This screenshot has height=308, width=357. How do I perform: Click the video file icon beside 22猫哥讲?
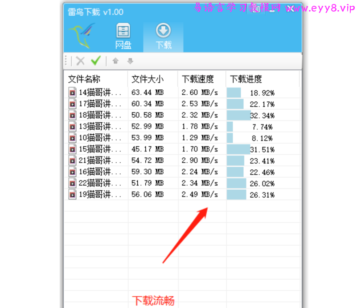(72, 183)
